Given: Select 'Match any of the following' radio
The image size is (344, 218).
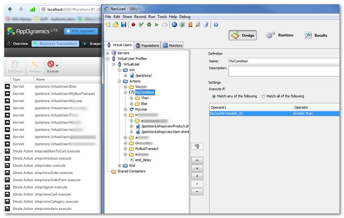Looking at the screenshot, I should click(x=214, y=96).
